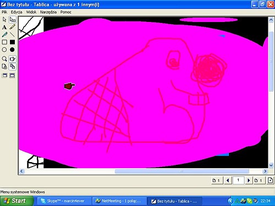Click the horizontal scrollbar right arrow

click(265, 171)
